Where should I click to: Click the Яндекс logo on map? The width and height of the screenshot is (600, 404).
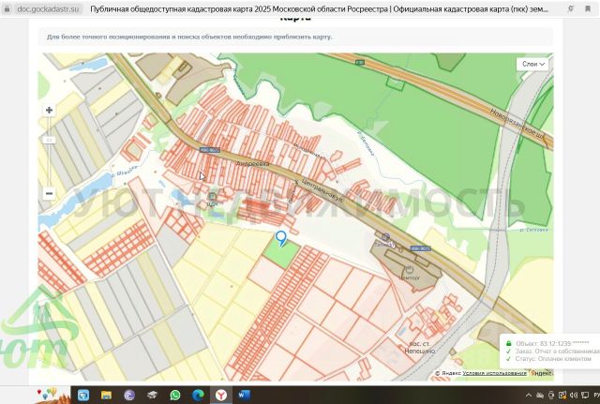(x=542, y=373)
